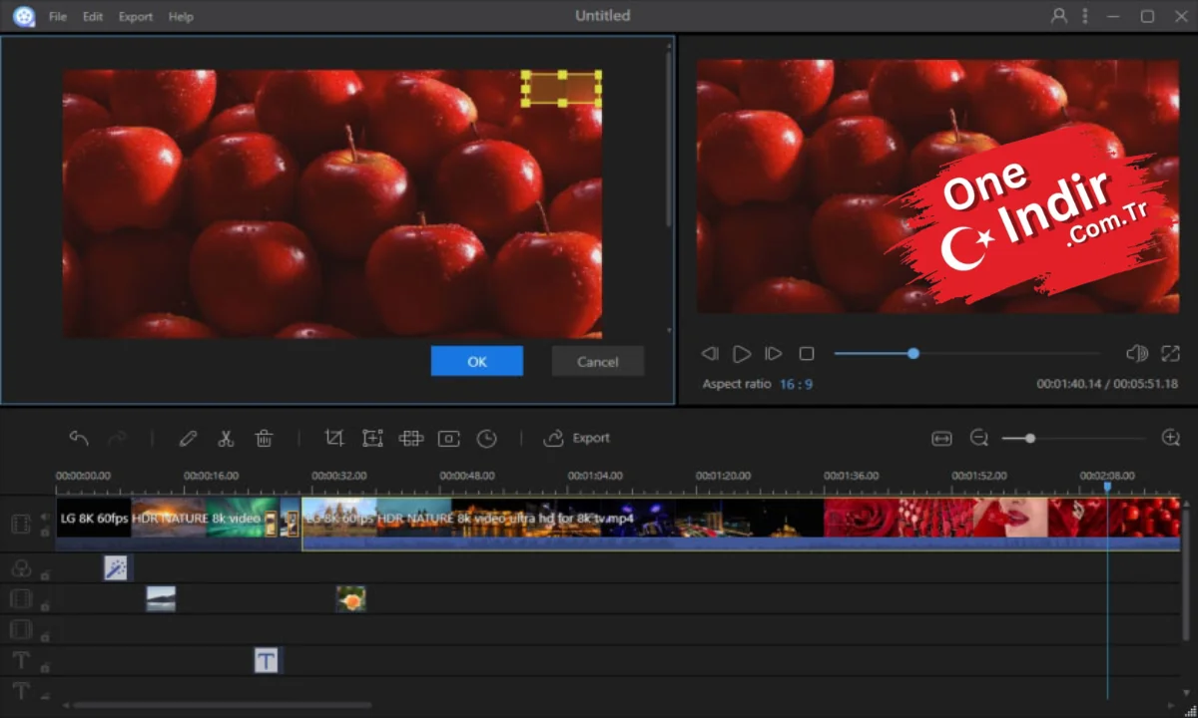Click the preview playback progress slider
This screenshot has width=1198, height=718.
tap(967, 353)
